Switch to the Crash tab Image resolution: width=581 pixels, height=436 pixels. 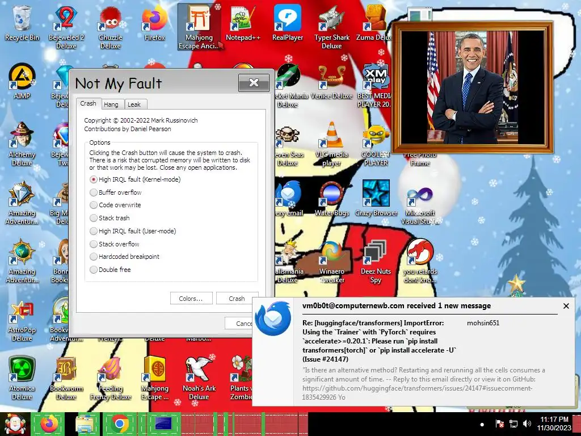[x=88, y=103]
